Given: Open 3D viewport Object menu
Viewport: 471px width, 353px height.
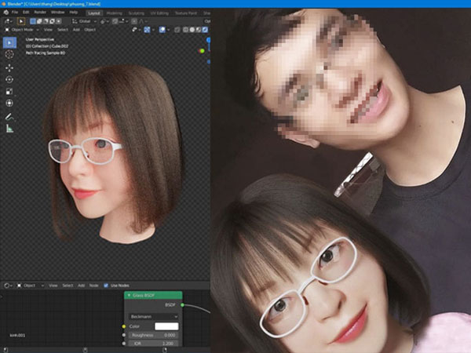Looking at the screenshot, I should 89,30.
